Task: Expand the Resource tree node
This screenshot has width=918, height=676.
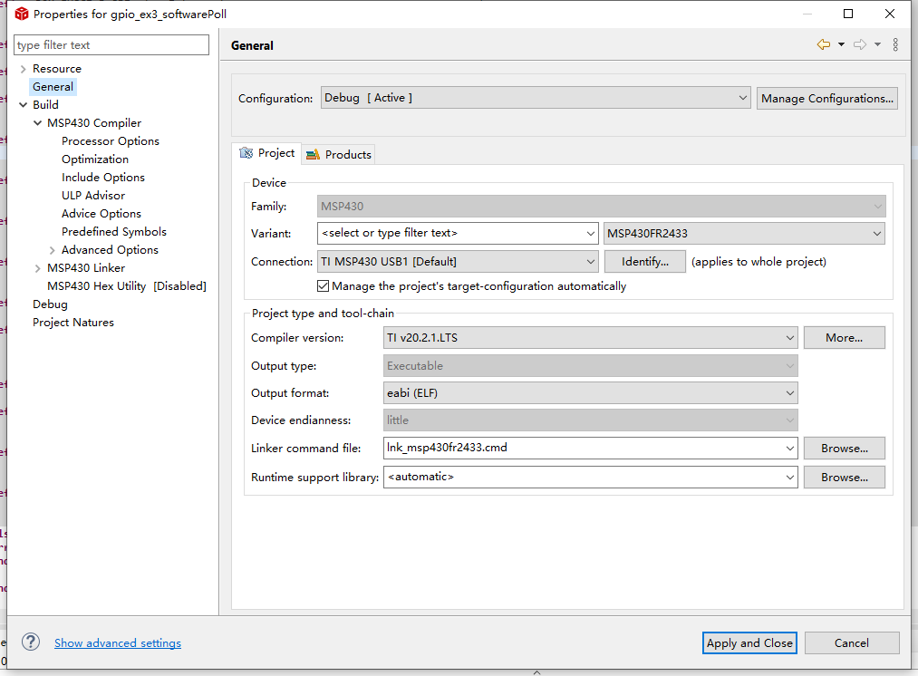Action: point(23,69)
